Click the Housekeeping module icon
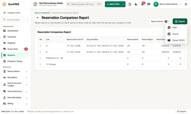 click(5, 98)
